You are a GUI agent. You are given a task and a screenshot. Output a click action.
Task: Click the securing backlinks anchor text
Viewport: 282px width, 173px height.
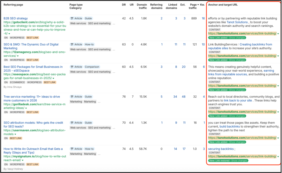(x=221, y=149)
